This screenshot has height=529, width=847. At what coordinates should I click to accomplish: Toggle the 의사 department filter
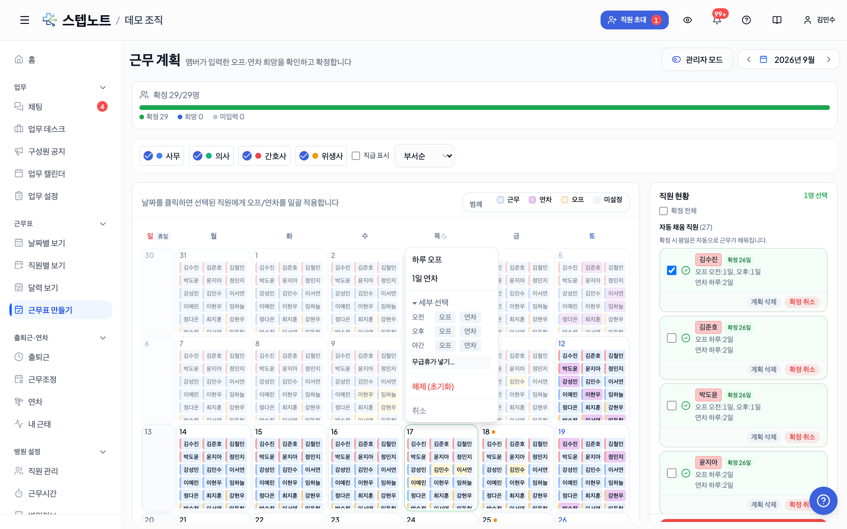pos(211,156)
